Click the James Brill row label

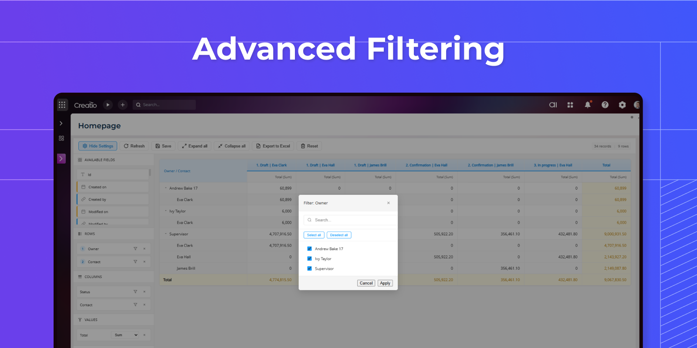click(x=186, y=268)
